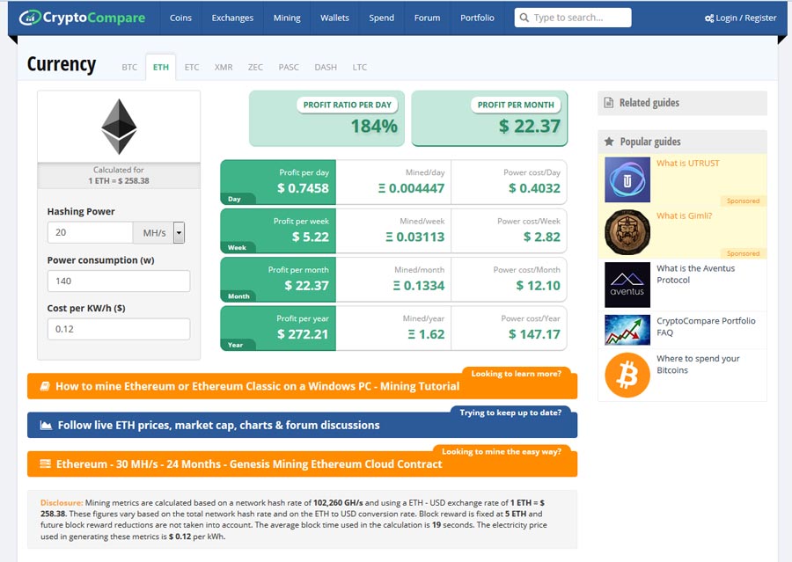Open Genesis Mining Ethereum Cloud Contract banner
Viewport: 792px width, 562px height.
point(302,464)
